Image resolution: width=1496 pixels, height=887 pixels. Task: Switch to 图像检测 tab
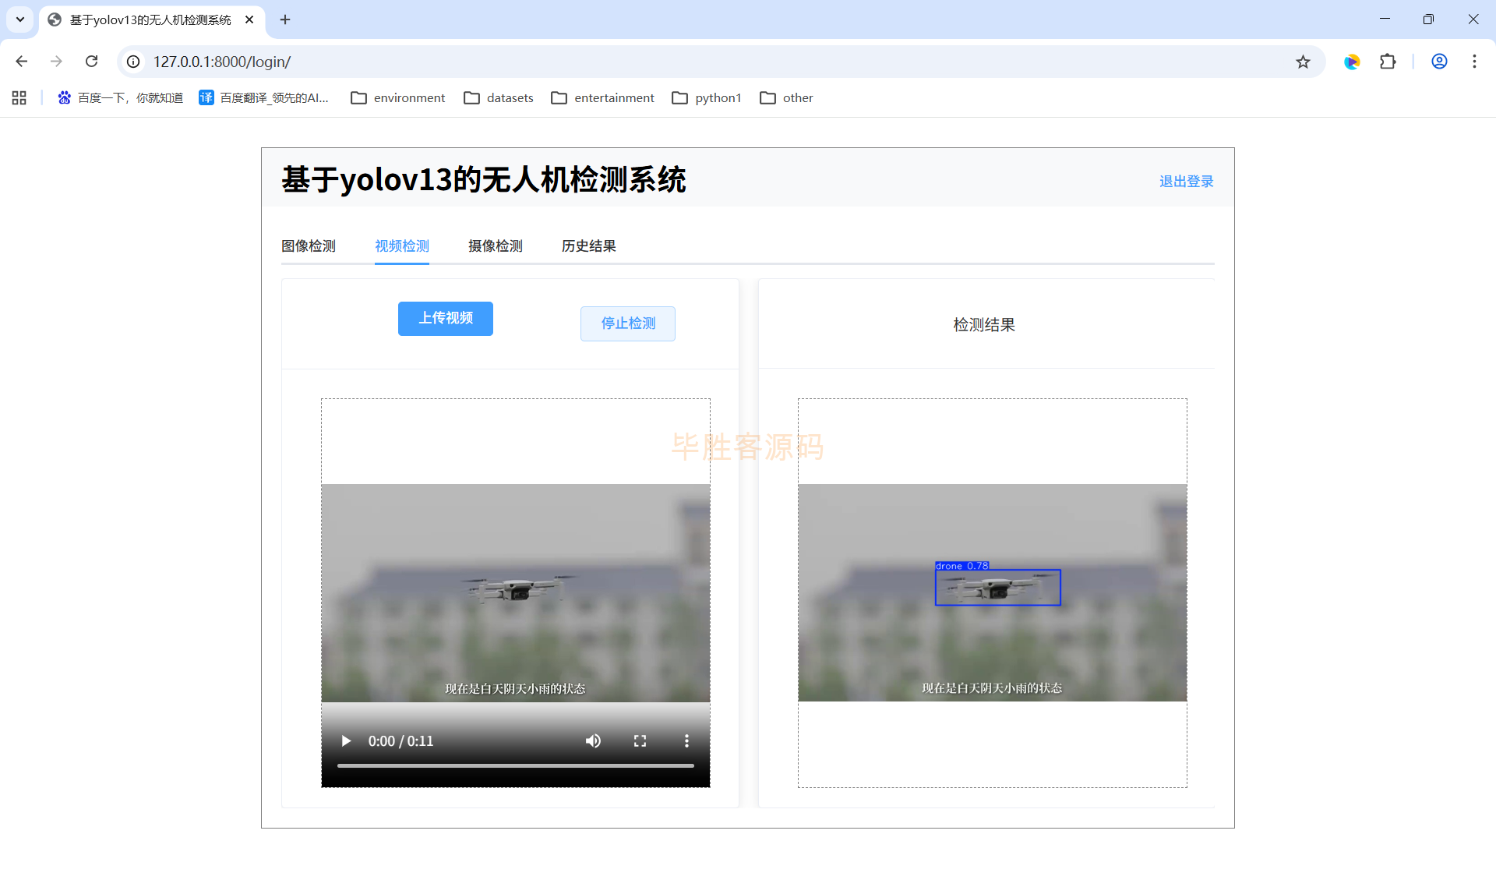[x=309, y=246]
